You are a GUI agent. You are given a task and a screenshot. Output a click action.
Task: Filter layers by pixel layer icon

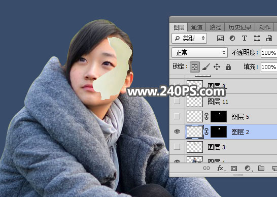(x=220, y=38)
